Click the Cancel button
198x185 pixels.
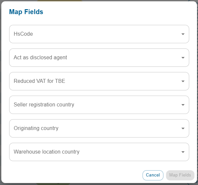(153, 175)
